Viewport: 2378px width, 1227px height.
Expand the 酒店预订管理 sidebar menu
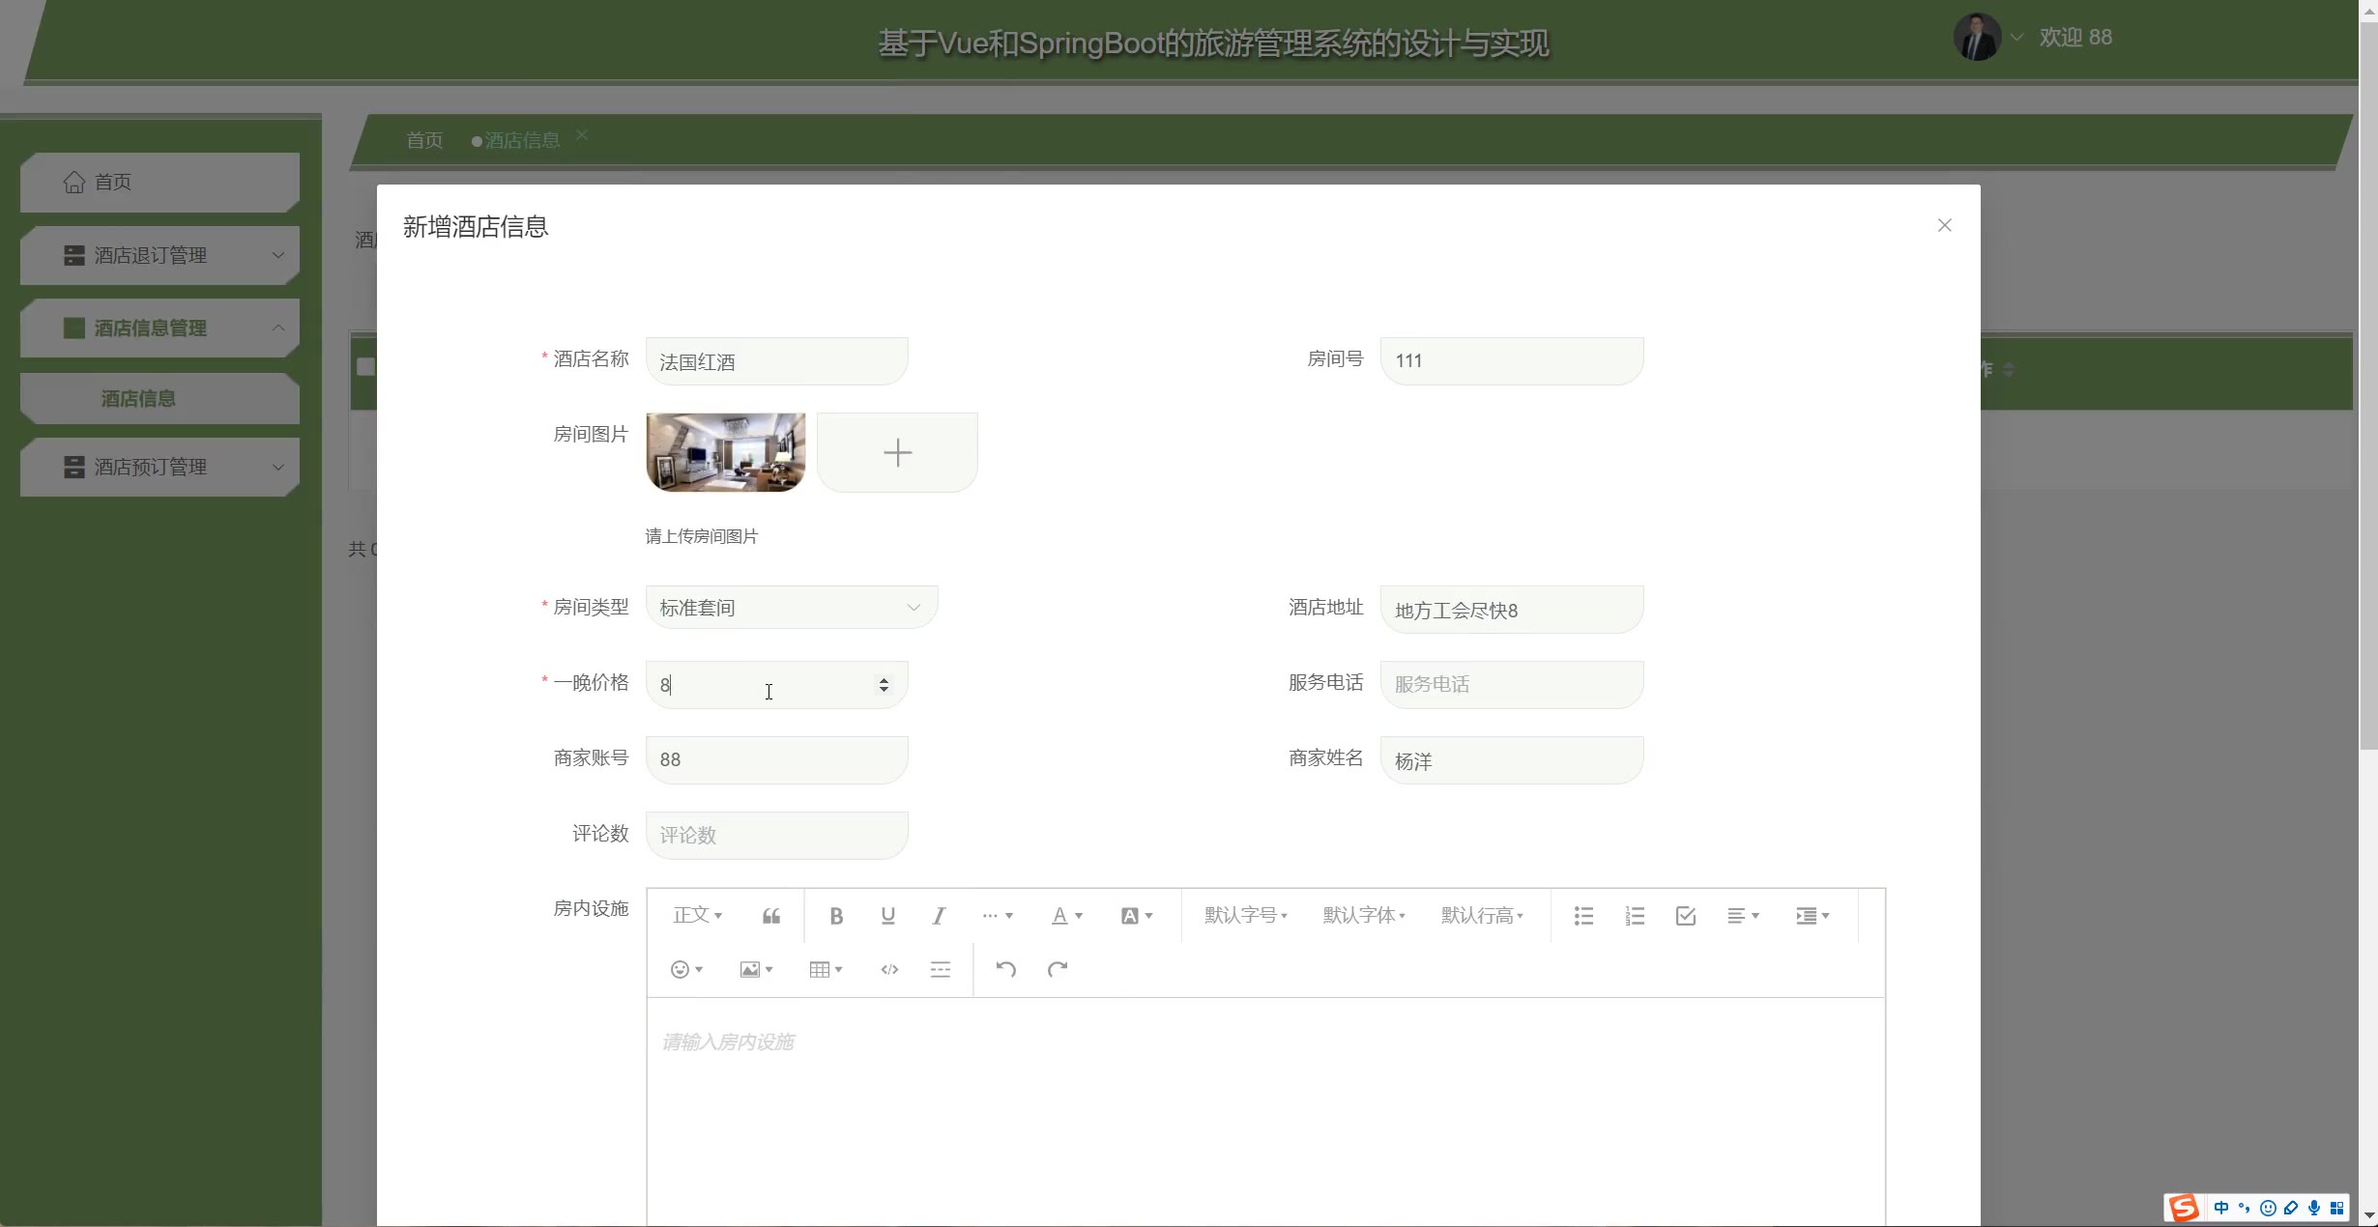pos(159,468)
